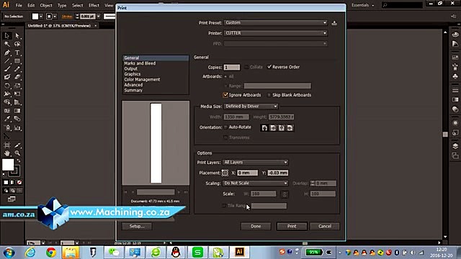Screen dimensions: 461x259
Task: Enable the Auto-Rotate checkbox
Action: tap(225, 127)
